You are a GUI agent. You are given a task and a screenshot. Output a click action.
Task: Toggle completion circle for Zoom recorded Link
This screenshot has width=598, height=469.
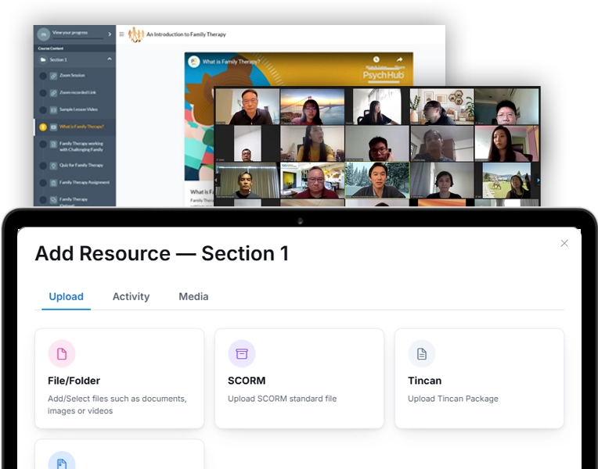(43, 93)
